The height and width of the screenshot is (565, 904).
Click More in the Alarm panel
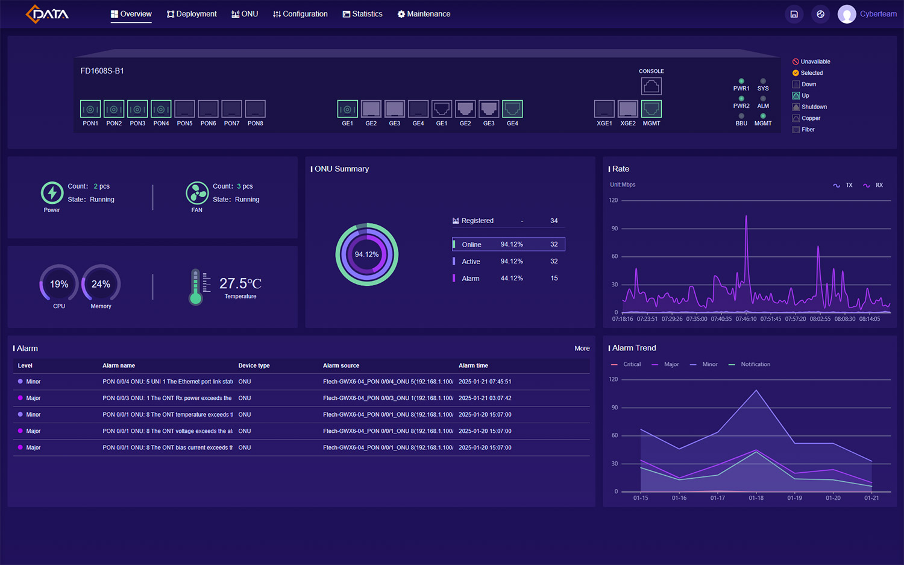coord(582,349)
